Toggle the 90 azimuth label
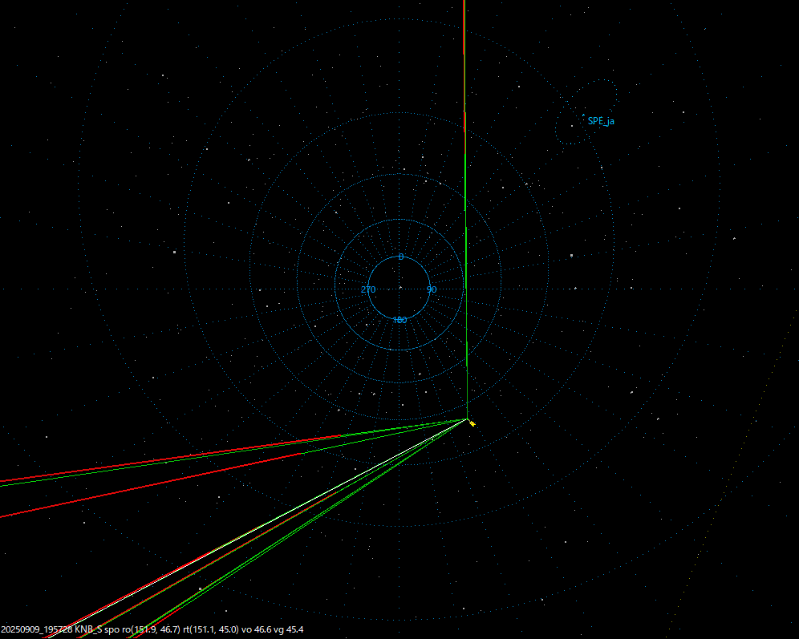799x639 pixels. 432,289
